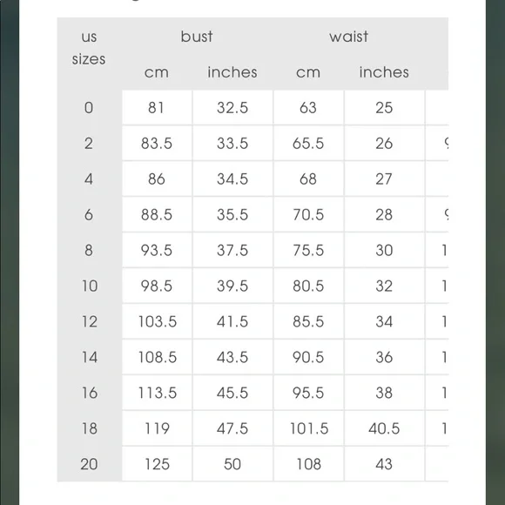Select the 'bust' column header
The height and width of the screenshot is (505, 505).
(x=197, y=37)
